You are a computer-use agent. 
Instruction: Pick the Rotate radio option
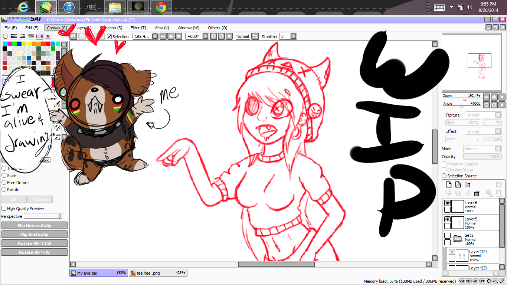click(x=4, y=190)
